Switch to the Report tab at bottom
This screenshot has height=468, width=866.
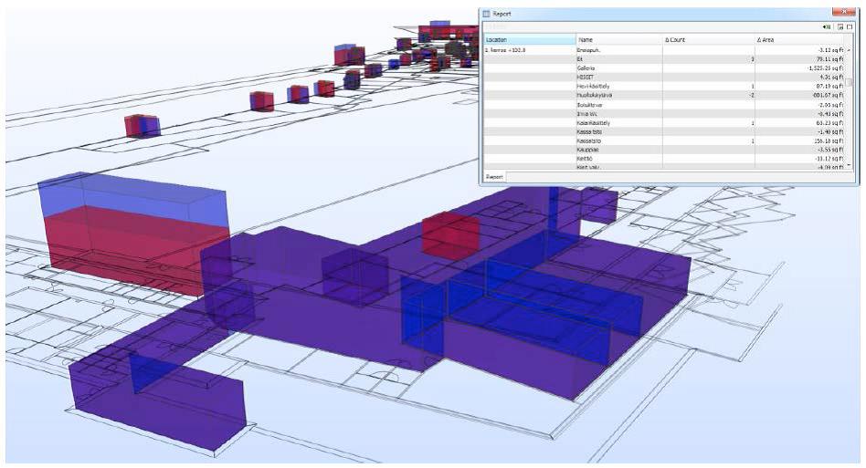pos(494,176)
